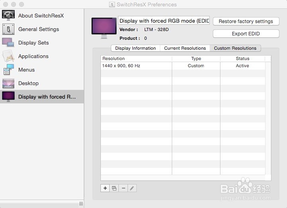The width and height of the screenshot is (287, 208).
Task: Click the Vendor label text
Action: 129,29
